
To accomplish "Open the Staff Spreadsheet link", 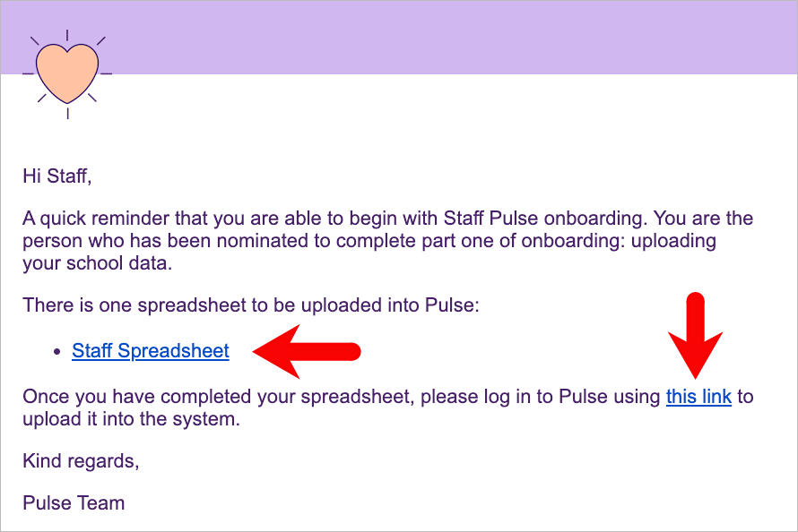I will click(151, 351).
